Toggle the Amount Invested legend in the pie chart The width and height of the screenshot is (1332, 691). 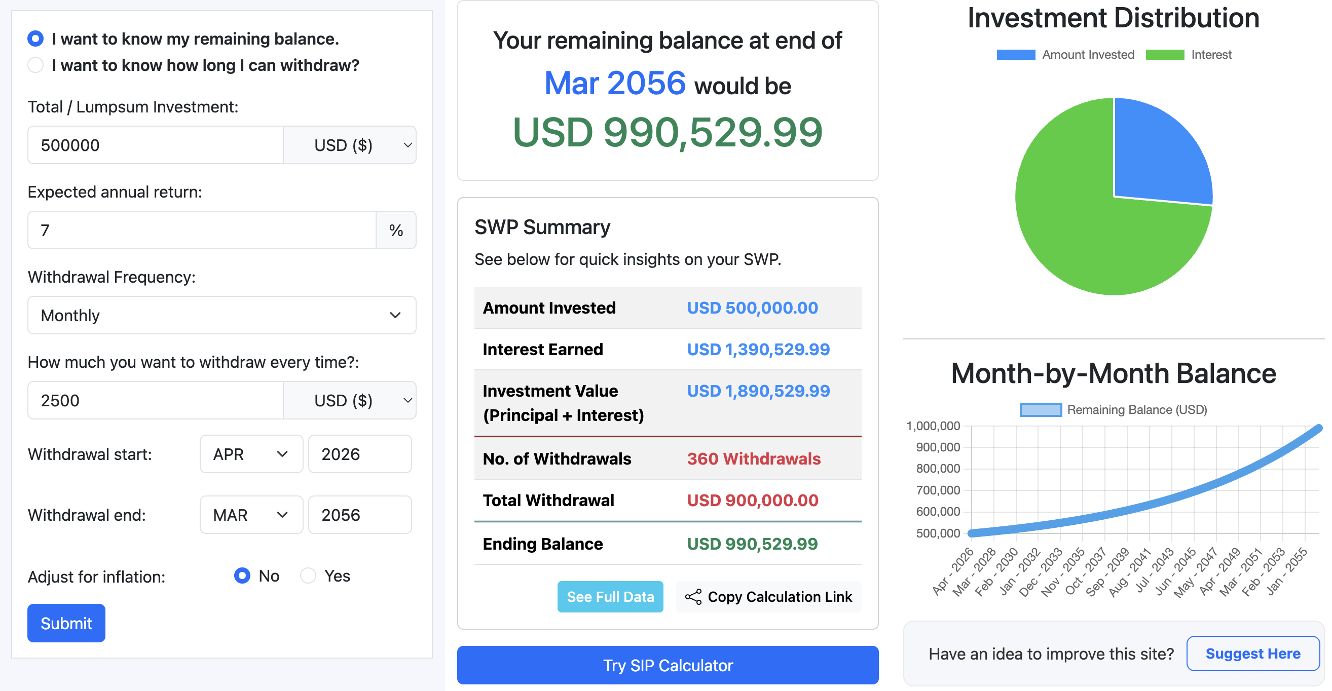(x=1066, y=54)
